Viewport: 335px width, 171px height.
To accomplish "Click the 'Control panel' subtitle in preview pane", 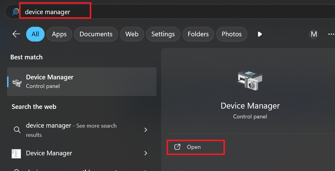I will point(250,117).
